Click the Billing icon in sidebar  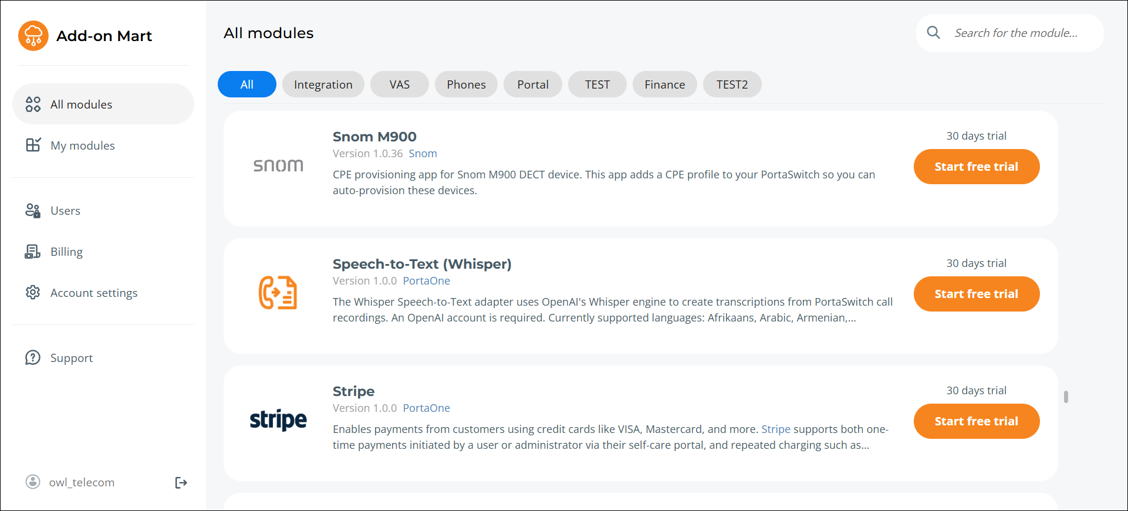pos(33,252)
